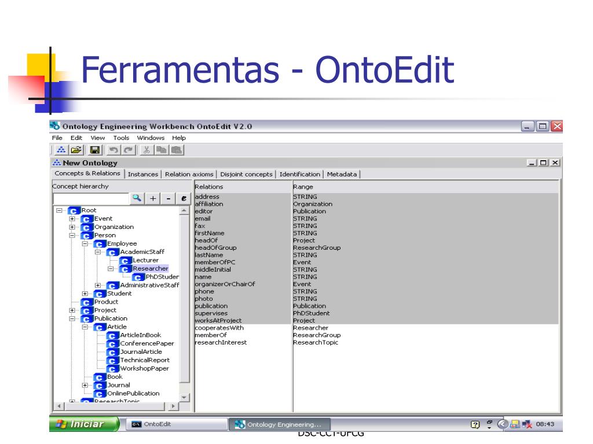The height and width of the screenshot is (444, 593).
Task: Redo the action in toolbar
Action: tap(128, 150)
